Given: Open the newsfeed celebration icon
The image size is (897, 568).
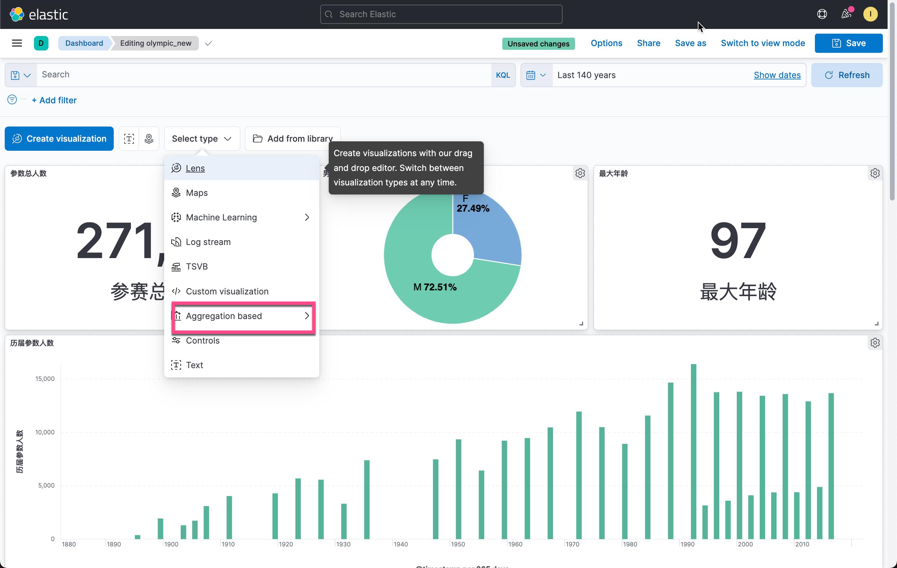Looking at the screenshot, I should pos(846,14).
